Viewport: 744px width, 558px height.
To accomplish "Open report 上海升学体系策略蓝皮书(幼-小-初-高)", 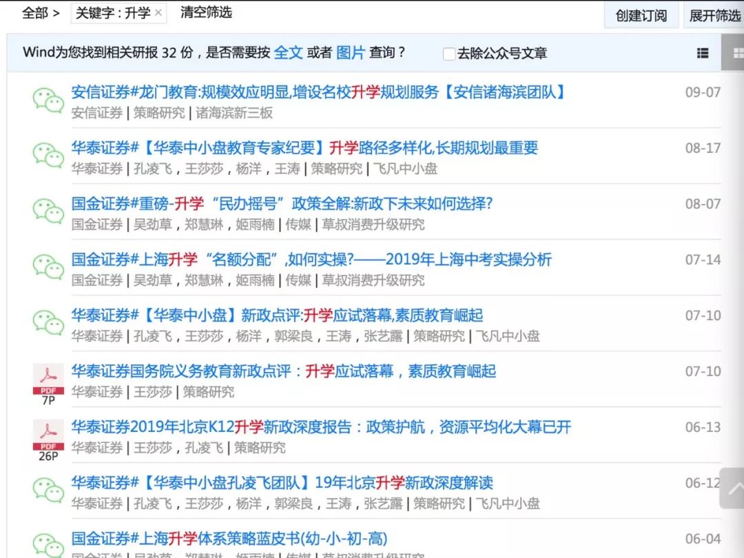I will (x=229, y=539).
